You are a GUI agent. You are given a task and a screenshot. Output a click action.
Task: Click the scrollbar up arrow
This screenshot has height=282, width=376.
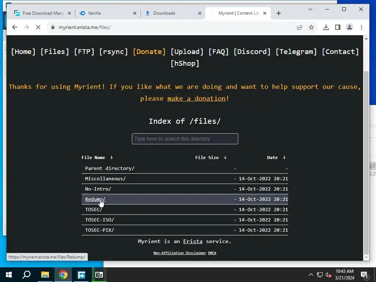pos(366,38)
